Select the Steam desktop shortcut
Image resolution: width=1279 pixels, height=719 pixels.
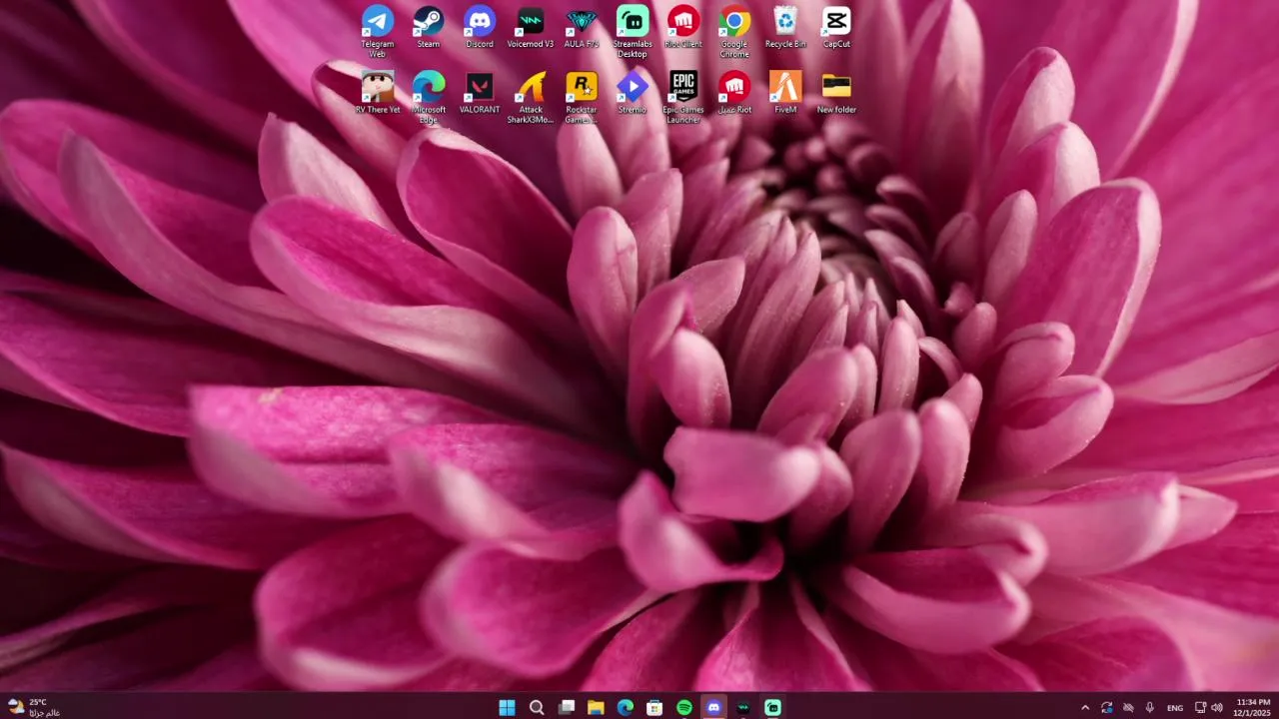click(429, 27)
